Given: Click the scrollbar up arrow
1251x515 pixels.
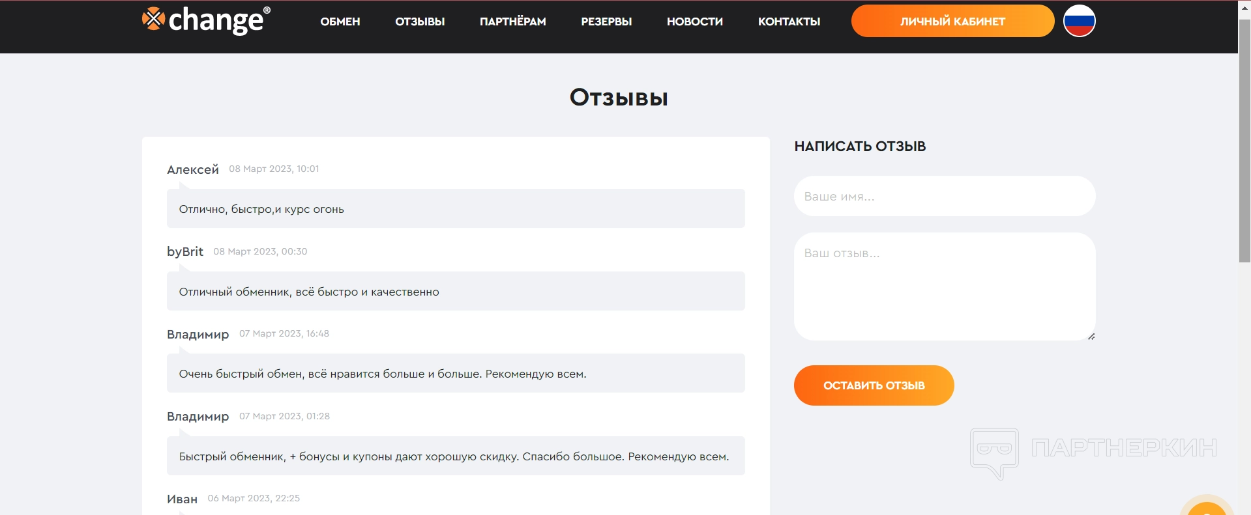Looking at the screenshot, I should pos(1244,8).
